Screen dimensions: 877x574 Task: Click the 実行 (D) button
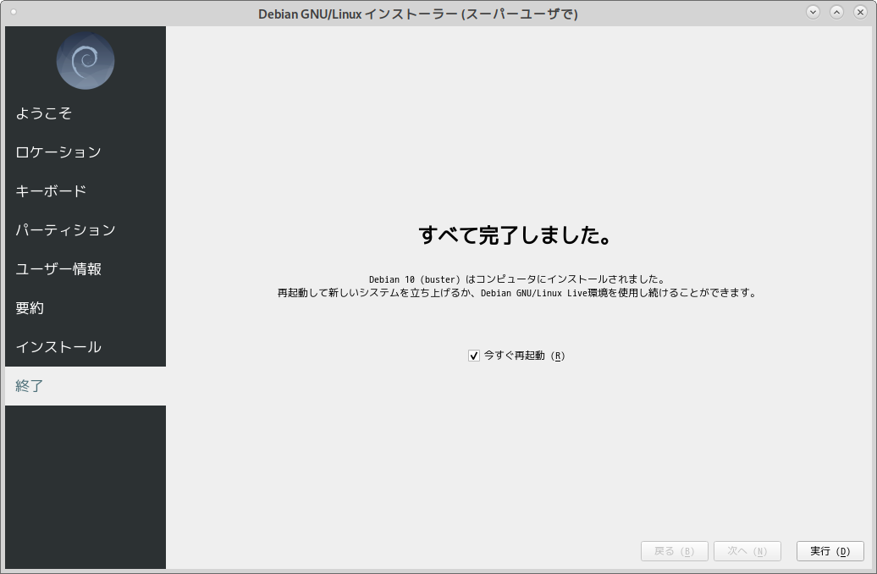[x=830, y=551]
